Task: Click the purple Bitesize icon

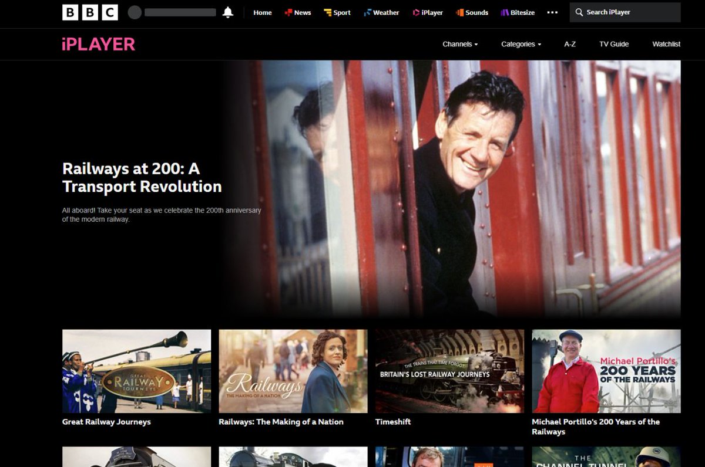Action: (505, 12)
